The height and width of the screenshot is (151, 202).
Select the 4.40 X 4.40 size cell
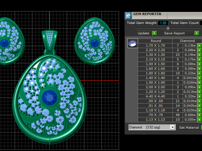point(155,96)
